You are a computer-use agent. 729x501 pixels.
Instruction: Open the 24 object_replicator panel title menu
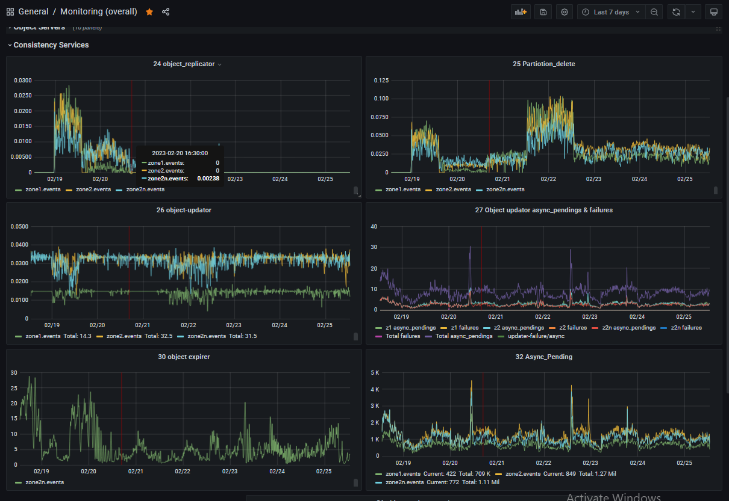click(x=184, y=64)
